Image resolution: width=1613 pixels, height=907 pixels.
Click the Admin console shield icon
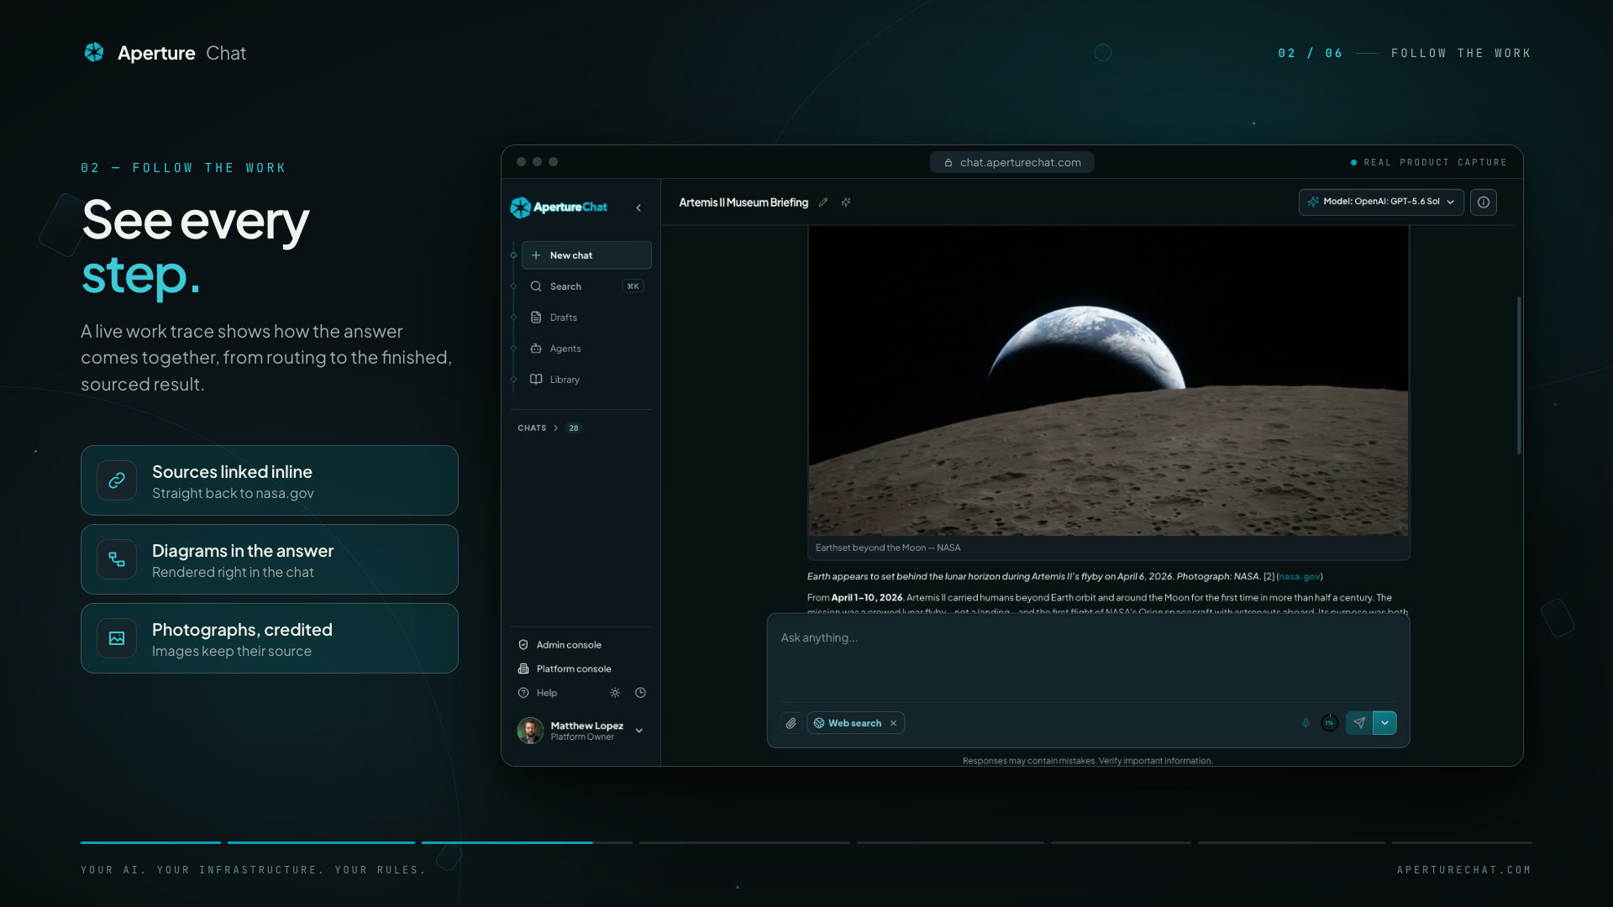(523, 645)
